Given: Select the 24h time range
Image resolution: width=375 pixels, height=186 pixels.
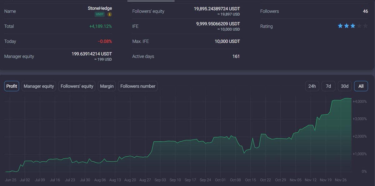Looking at the screenshot, I should pos(312,86).
